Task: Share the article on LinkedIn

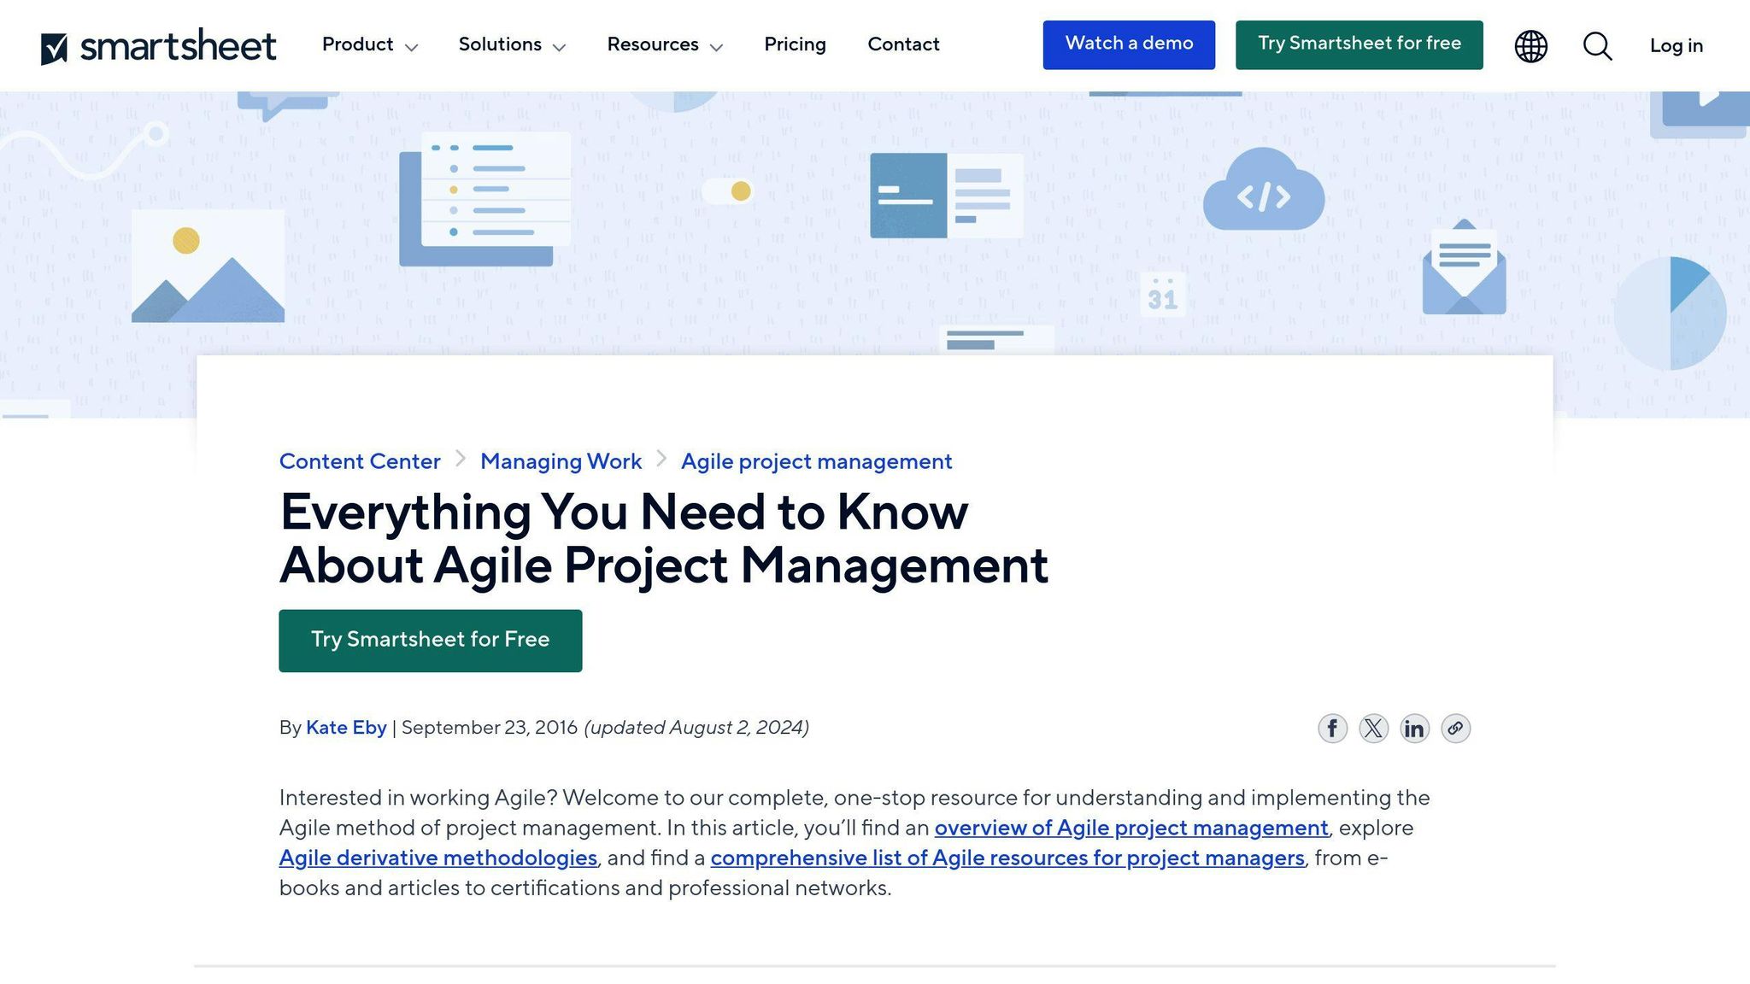Action: coord(1414,728)
